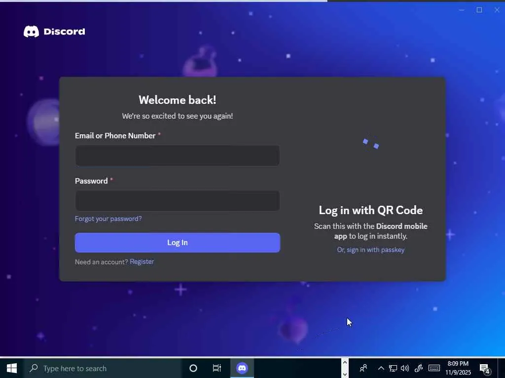The height and width of the screenshot is (378, 505).
Task: Click taskbar scroll up arrow
Action: tap(345, 363)
